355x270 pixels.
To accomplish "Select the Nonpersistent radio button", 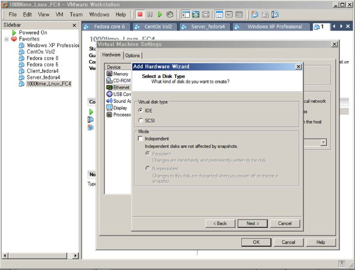I will point(148,168).
